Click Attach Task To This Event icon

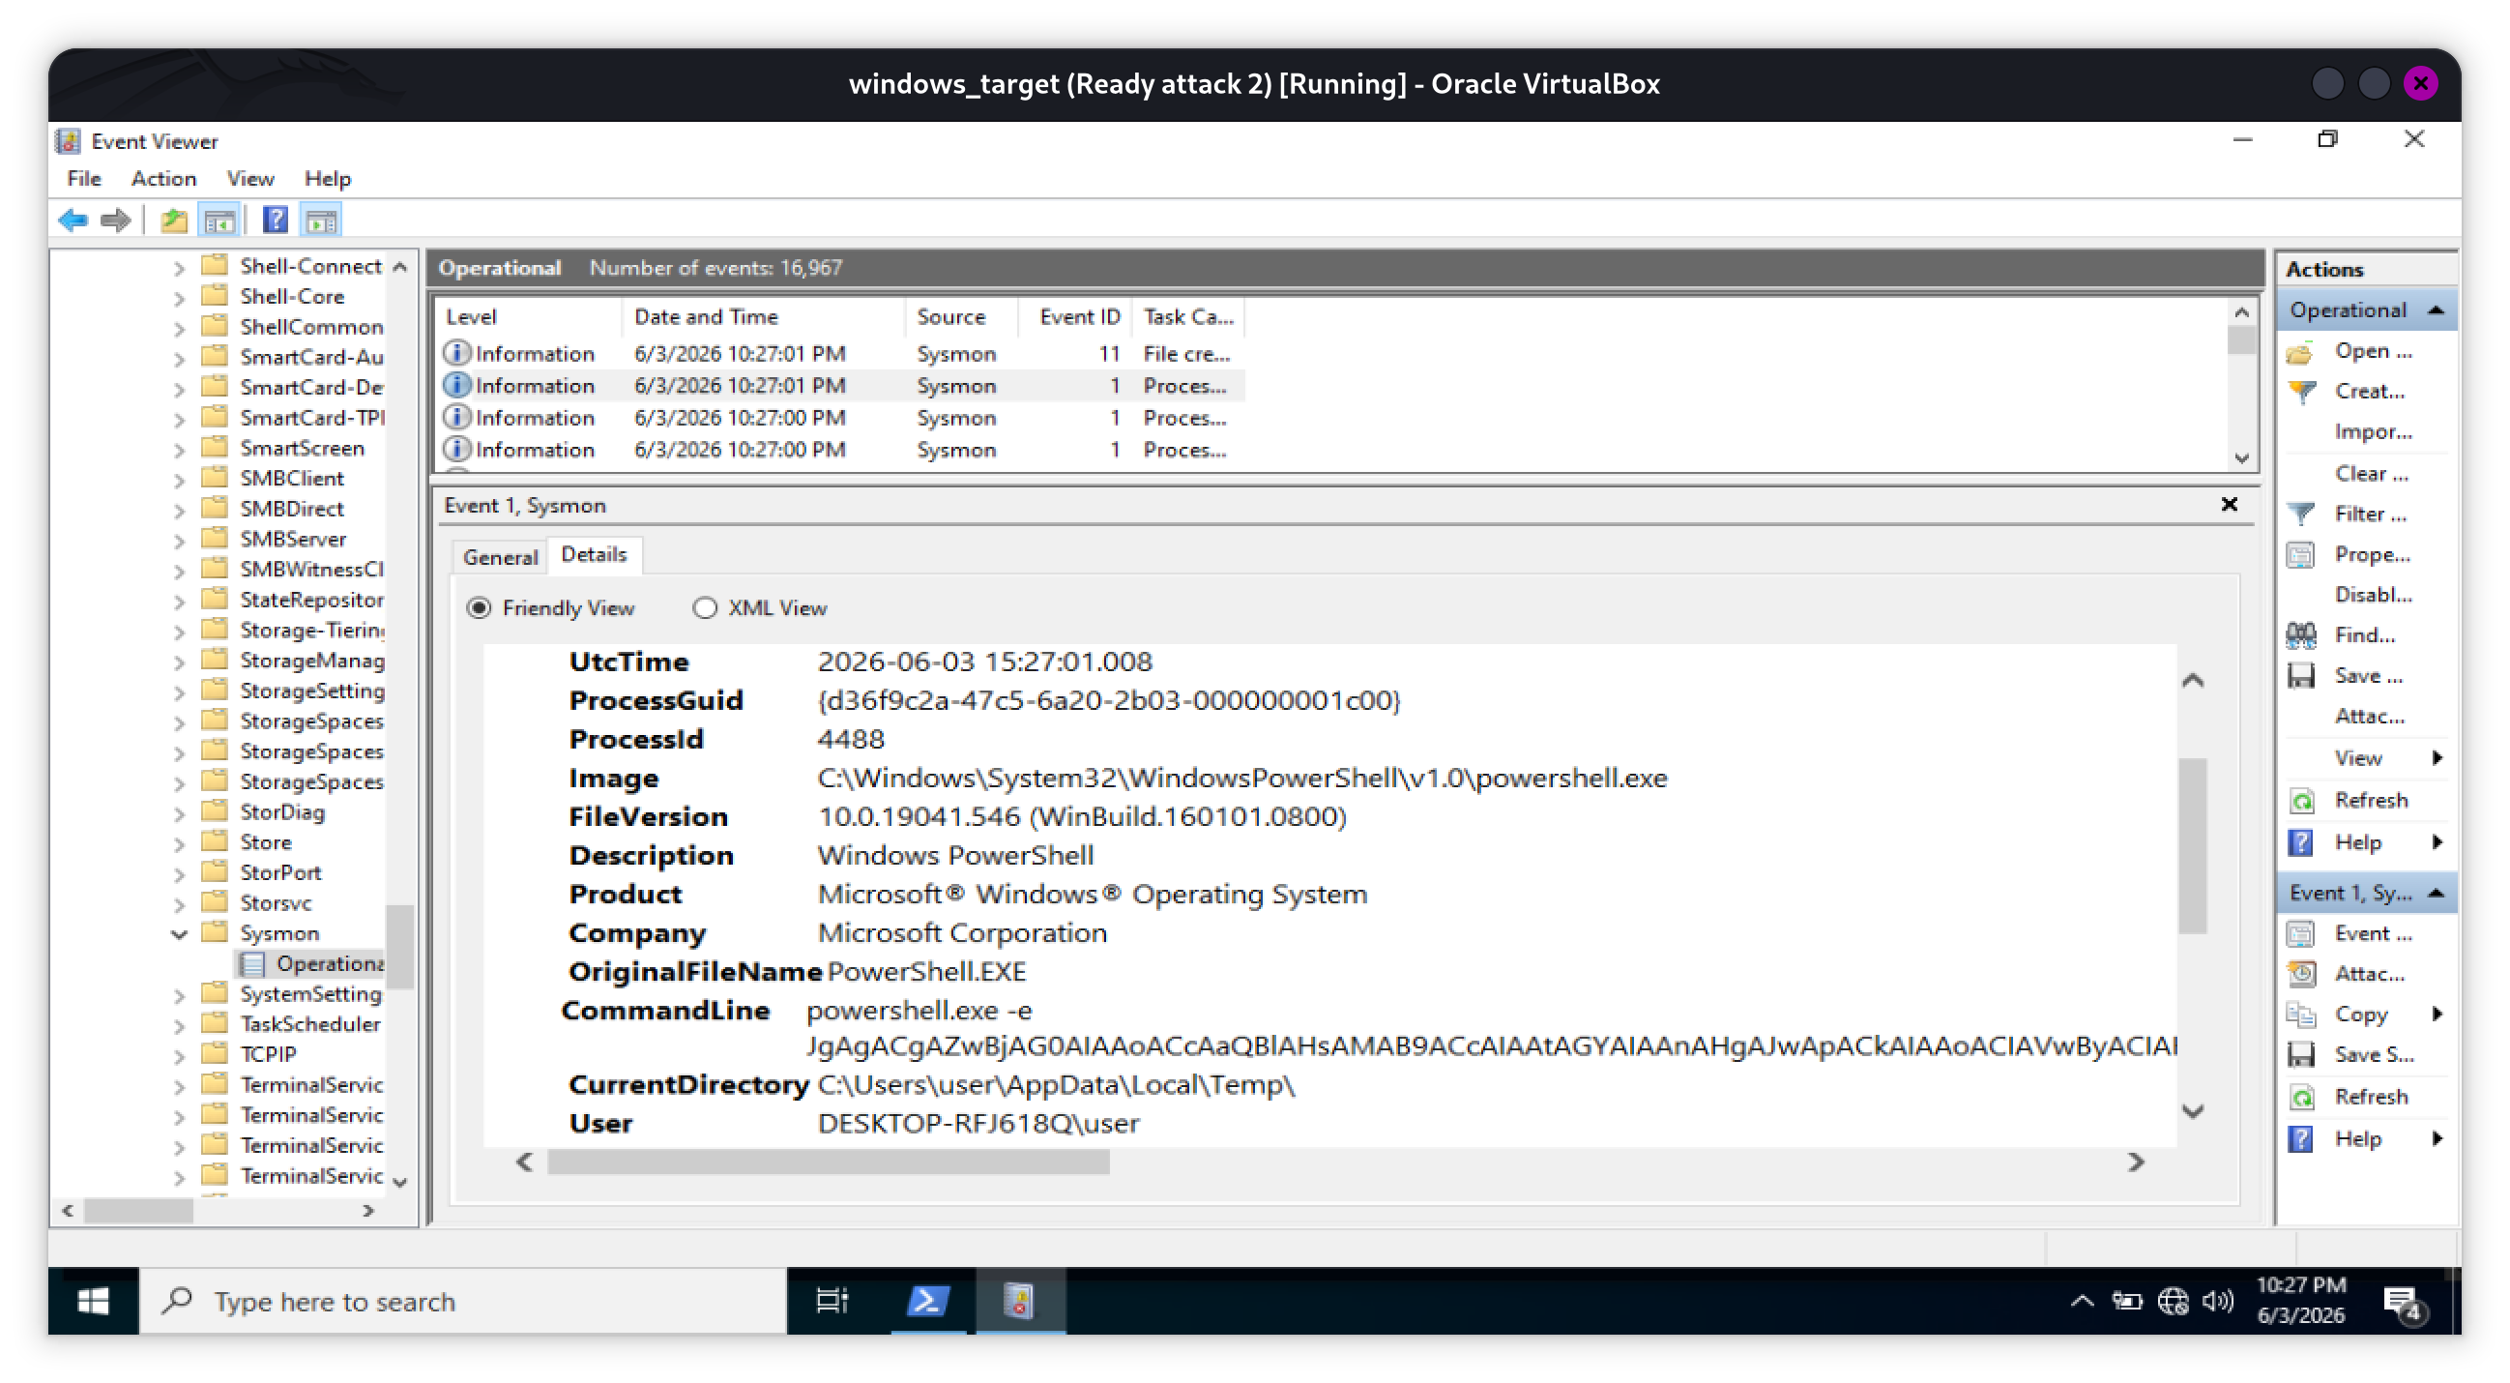click(x=2300, y=975)
